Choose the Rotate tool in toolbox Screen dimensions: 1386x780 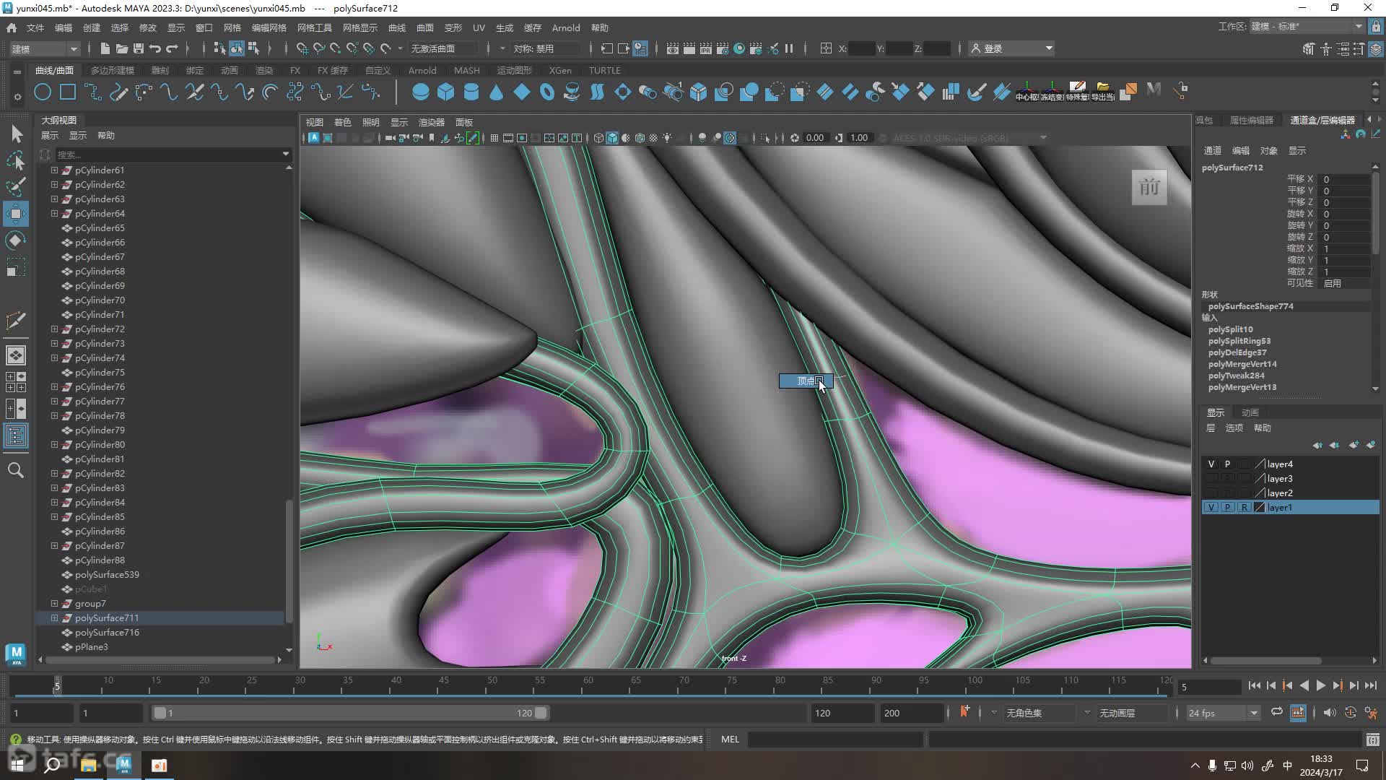click(16, 240)
